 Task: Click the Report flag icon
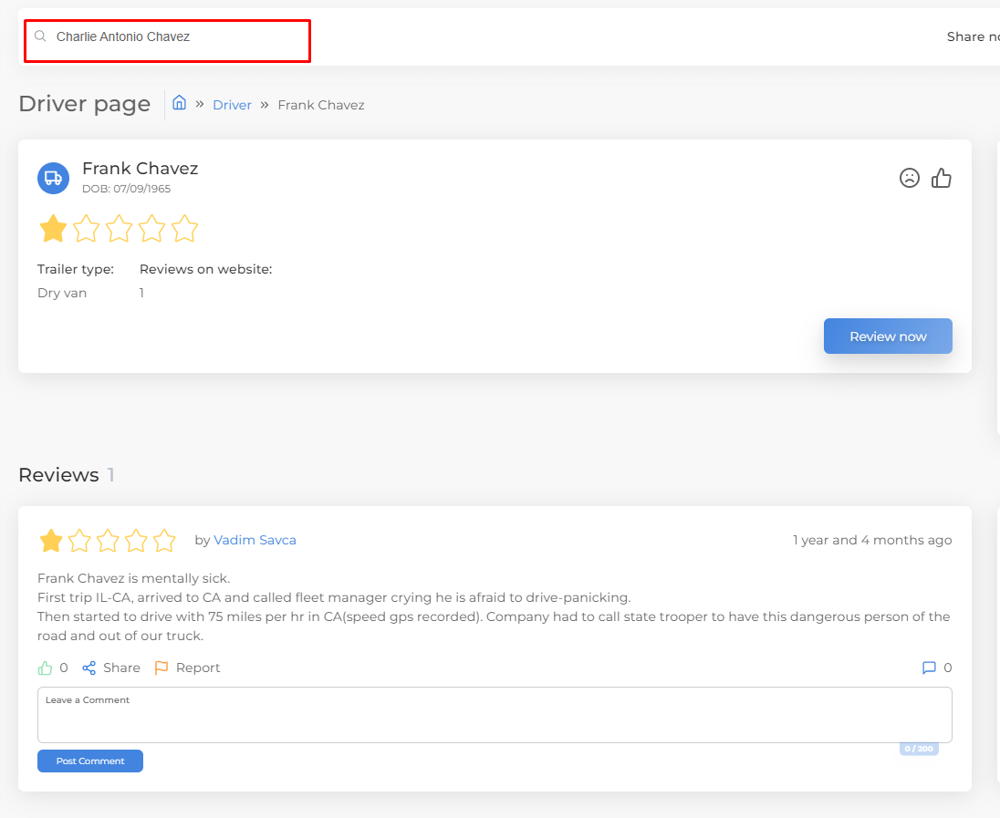161,668
